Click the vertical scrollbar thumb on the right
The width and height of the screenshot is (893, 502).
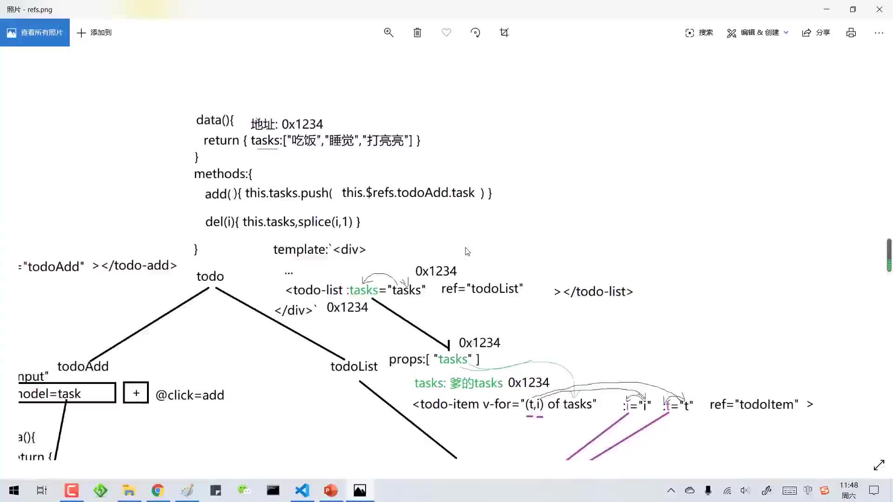pyautogui.click(x=889, y=255)
